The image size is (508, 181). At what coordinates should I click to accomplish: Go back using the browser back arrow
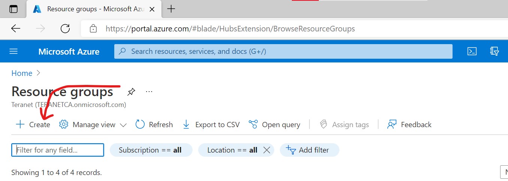(16, 28)
